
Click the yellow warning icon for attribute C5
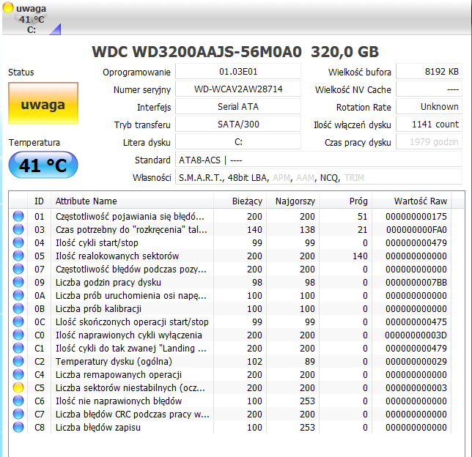[x=18, y=388]
